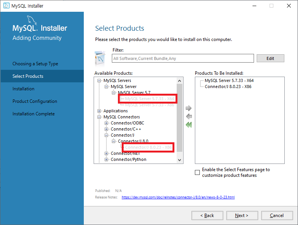The image size is (298, 225).
Task: Select the MySQL Servers tree label
Action: pos(117,81)
